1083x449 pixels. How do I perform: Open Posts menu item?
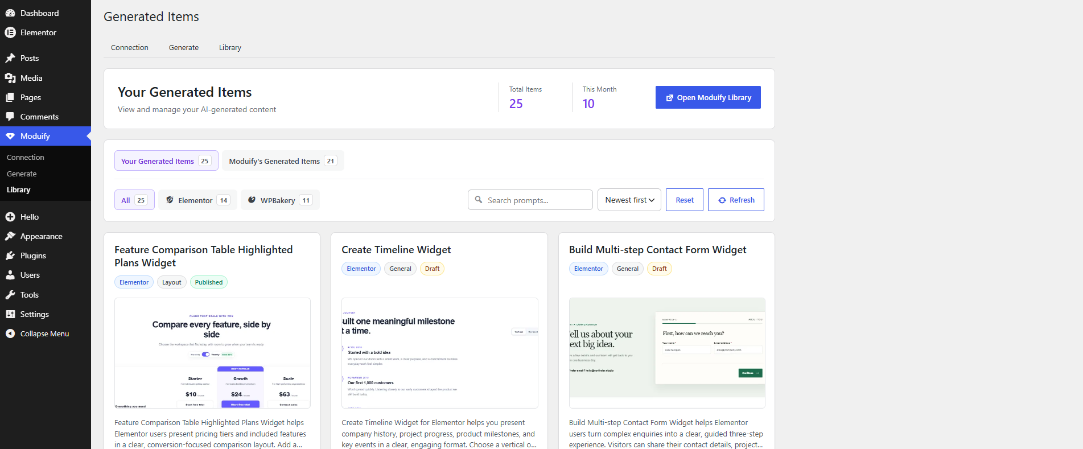click(46, 58)
